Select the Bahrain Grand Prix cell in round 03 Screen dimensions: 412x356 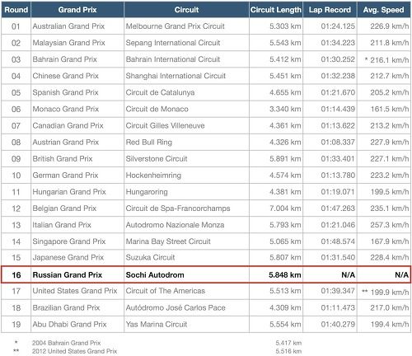77,59
